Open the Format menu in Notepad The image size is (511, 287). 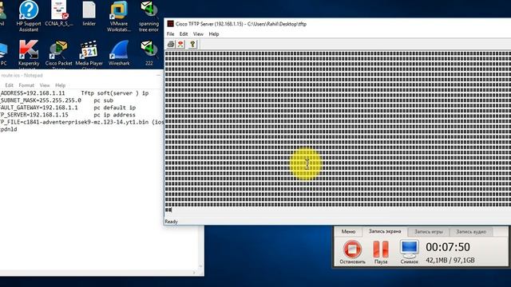click(26, 85)
